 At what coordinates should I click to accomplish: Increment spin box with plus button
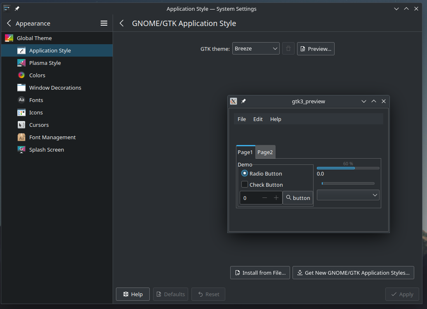pyautogui.click(x=276, y=198)
